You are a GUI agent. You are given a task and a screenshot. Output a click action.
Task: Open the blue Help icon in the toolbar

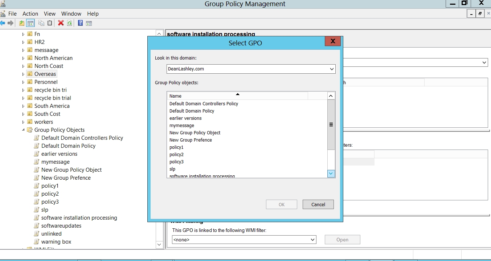point(80,23)
